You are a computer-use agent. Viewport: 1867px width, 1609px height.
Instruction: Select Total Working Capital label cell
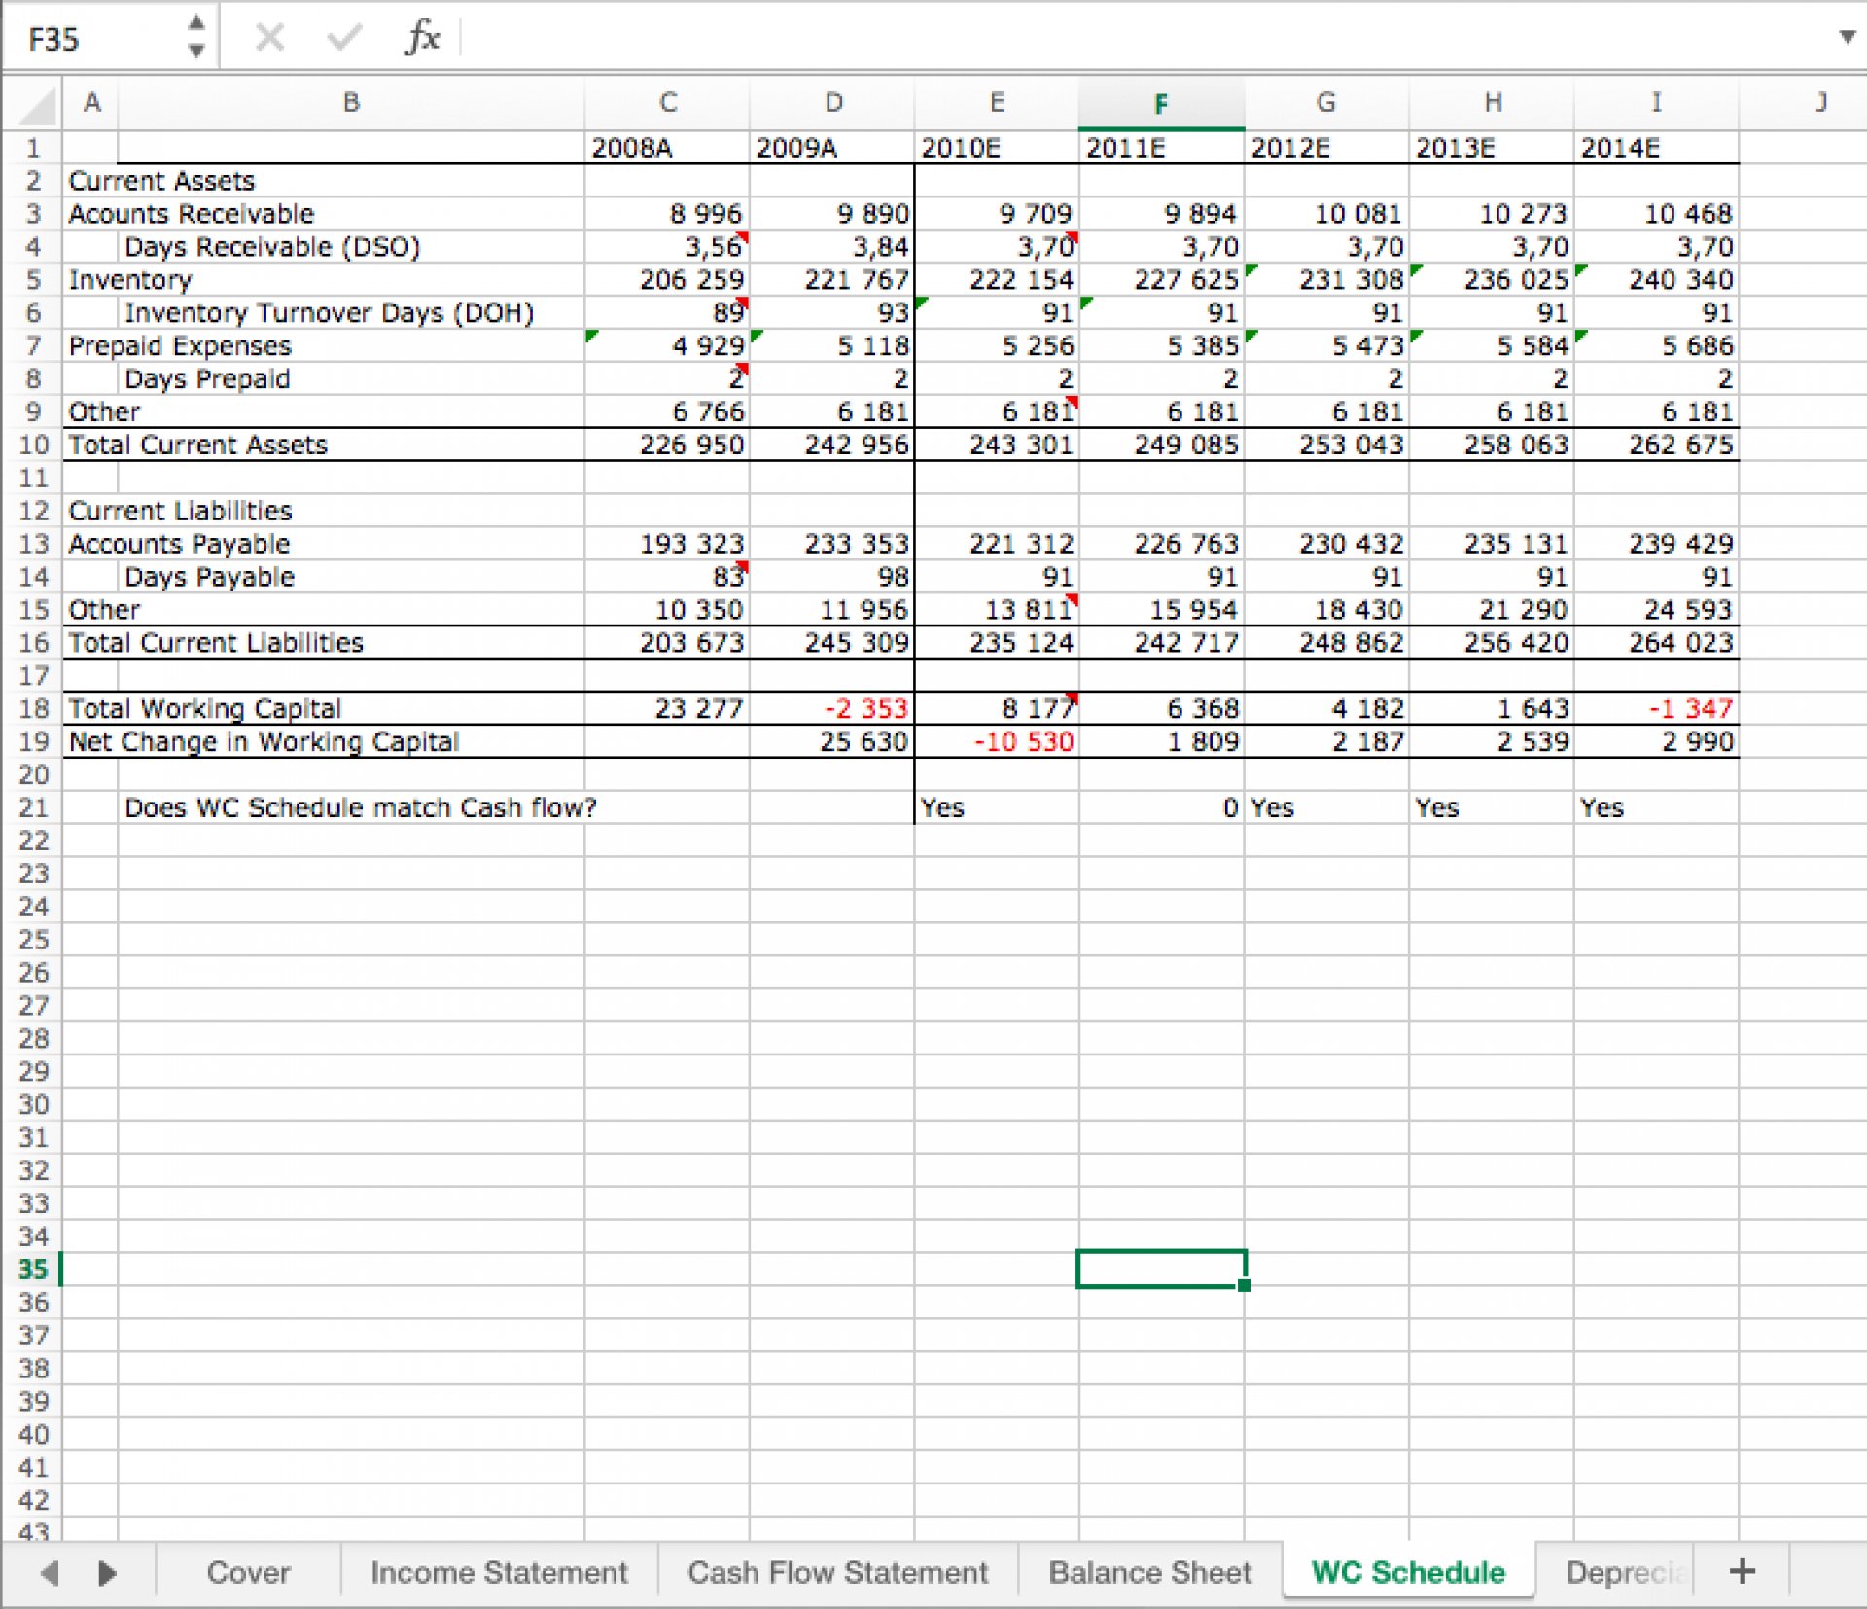204,709
